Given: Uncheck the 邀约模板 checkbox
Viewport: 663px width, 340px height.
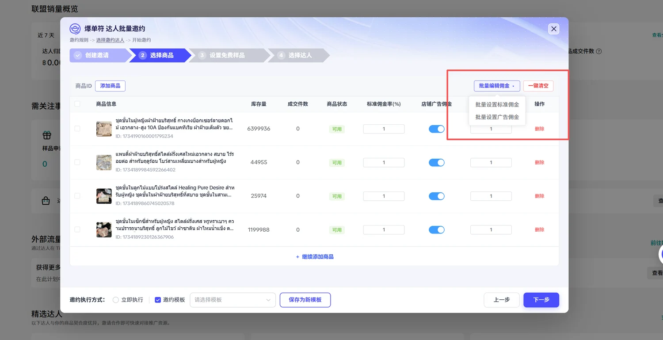Looking at the screenshot, I should 158,300.
